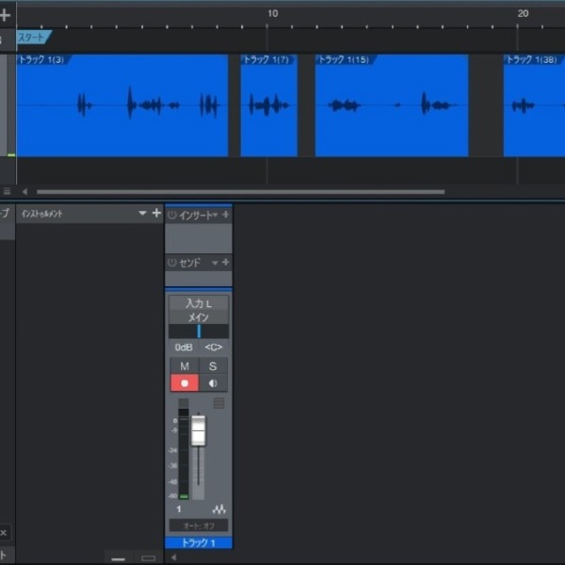This screenshot has height=565, width=565.
Task: Click the 0dB volume value field
Action: click(184, 347)
